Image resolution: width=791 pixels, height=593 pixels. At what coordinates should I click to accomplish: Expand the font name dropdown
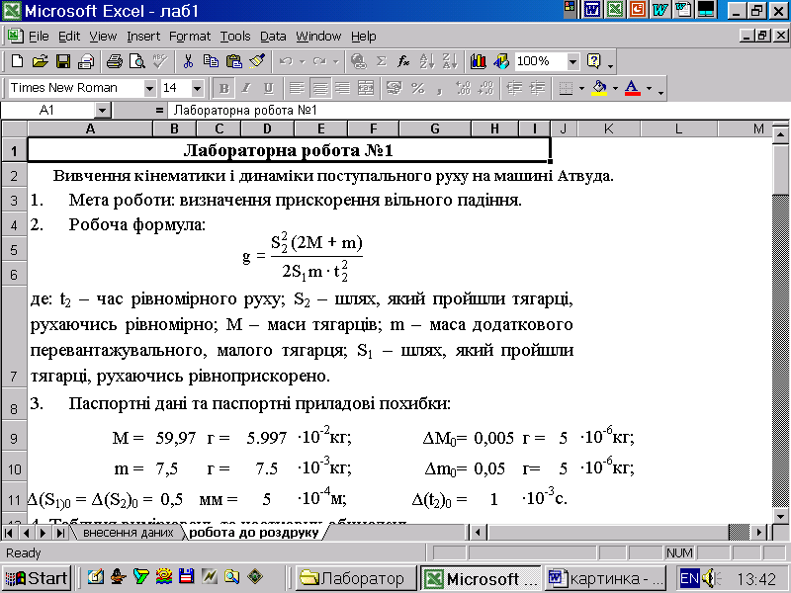[149, 89]
